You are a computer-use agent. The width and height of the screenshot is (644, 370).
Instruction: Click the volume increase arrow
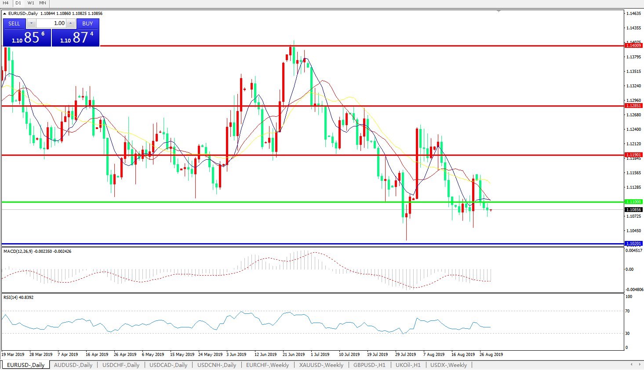(x=71, y=23)
